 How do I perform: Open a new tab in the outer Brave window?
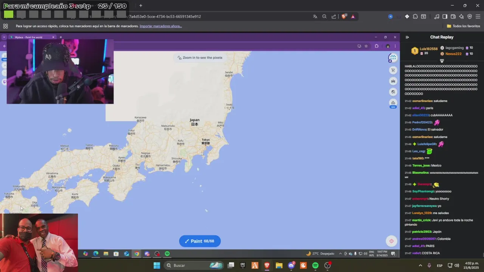click(x=141, y=5)
